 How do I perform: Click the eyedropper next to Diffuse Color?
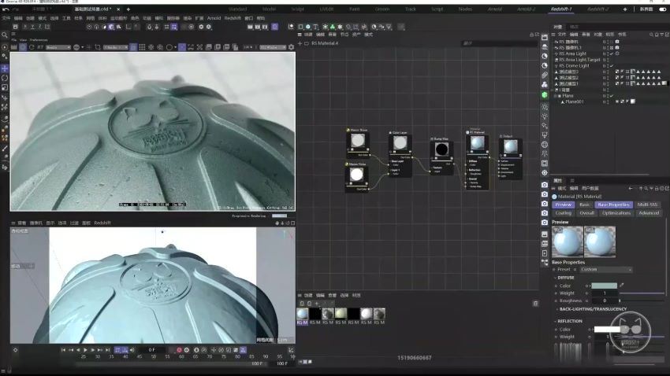[x=622, y=286]
